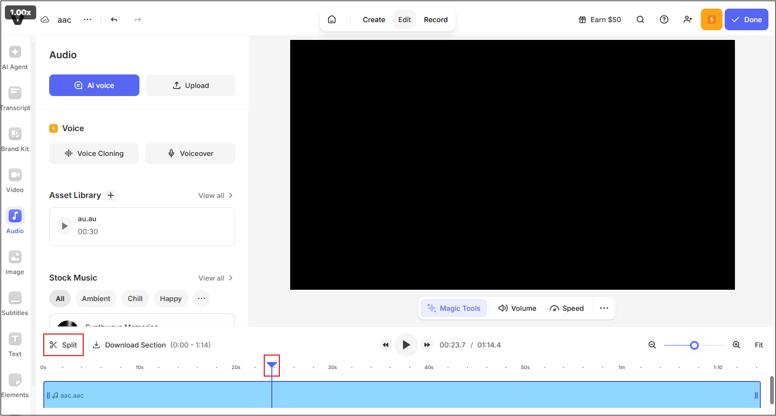Adjust audio Volume control
Screen dimensions: 776x416
(517, 308)
